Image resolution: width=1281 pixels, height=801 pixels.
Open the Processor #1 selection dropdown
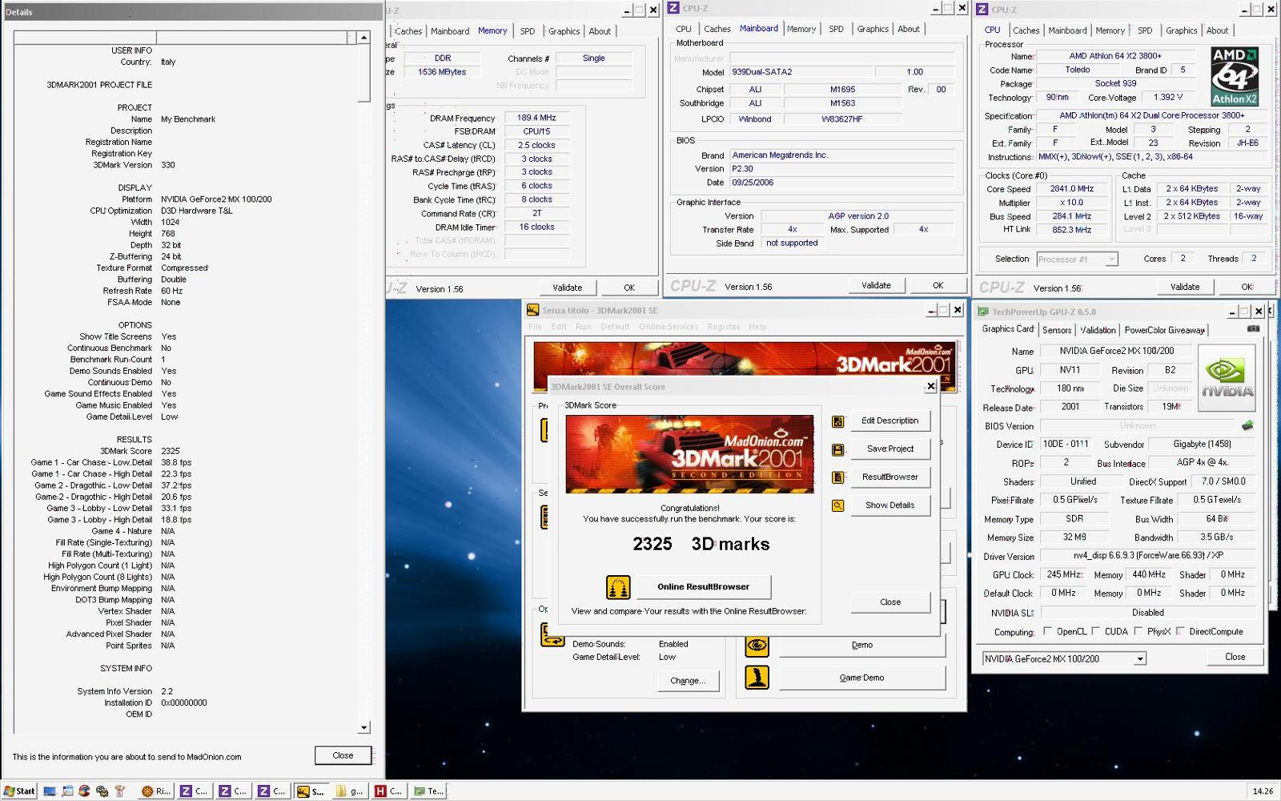coord(1111,260)
